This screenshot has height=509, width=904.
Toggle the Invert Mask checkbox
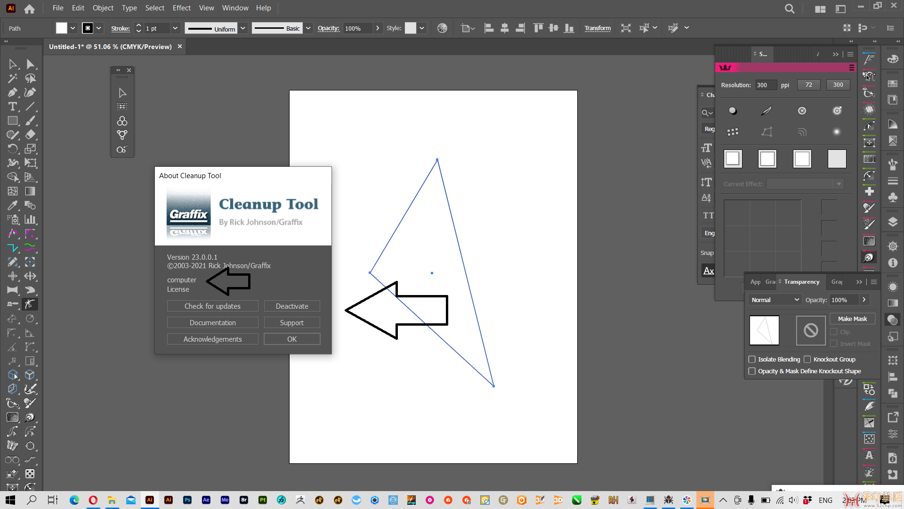point(834,344)
